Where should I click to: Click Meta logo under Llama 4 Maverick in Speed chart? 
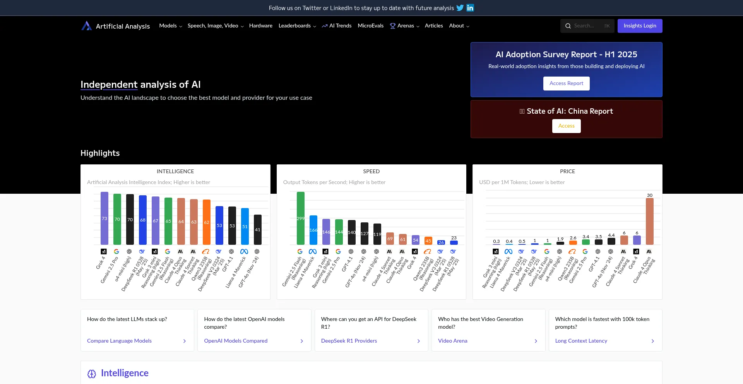(x=313, y=251)
